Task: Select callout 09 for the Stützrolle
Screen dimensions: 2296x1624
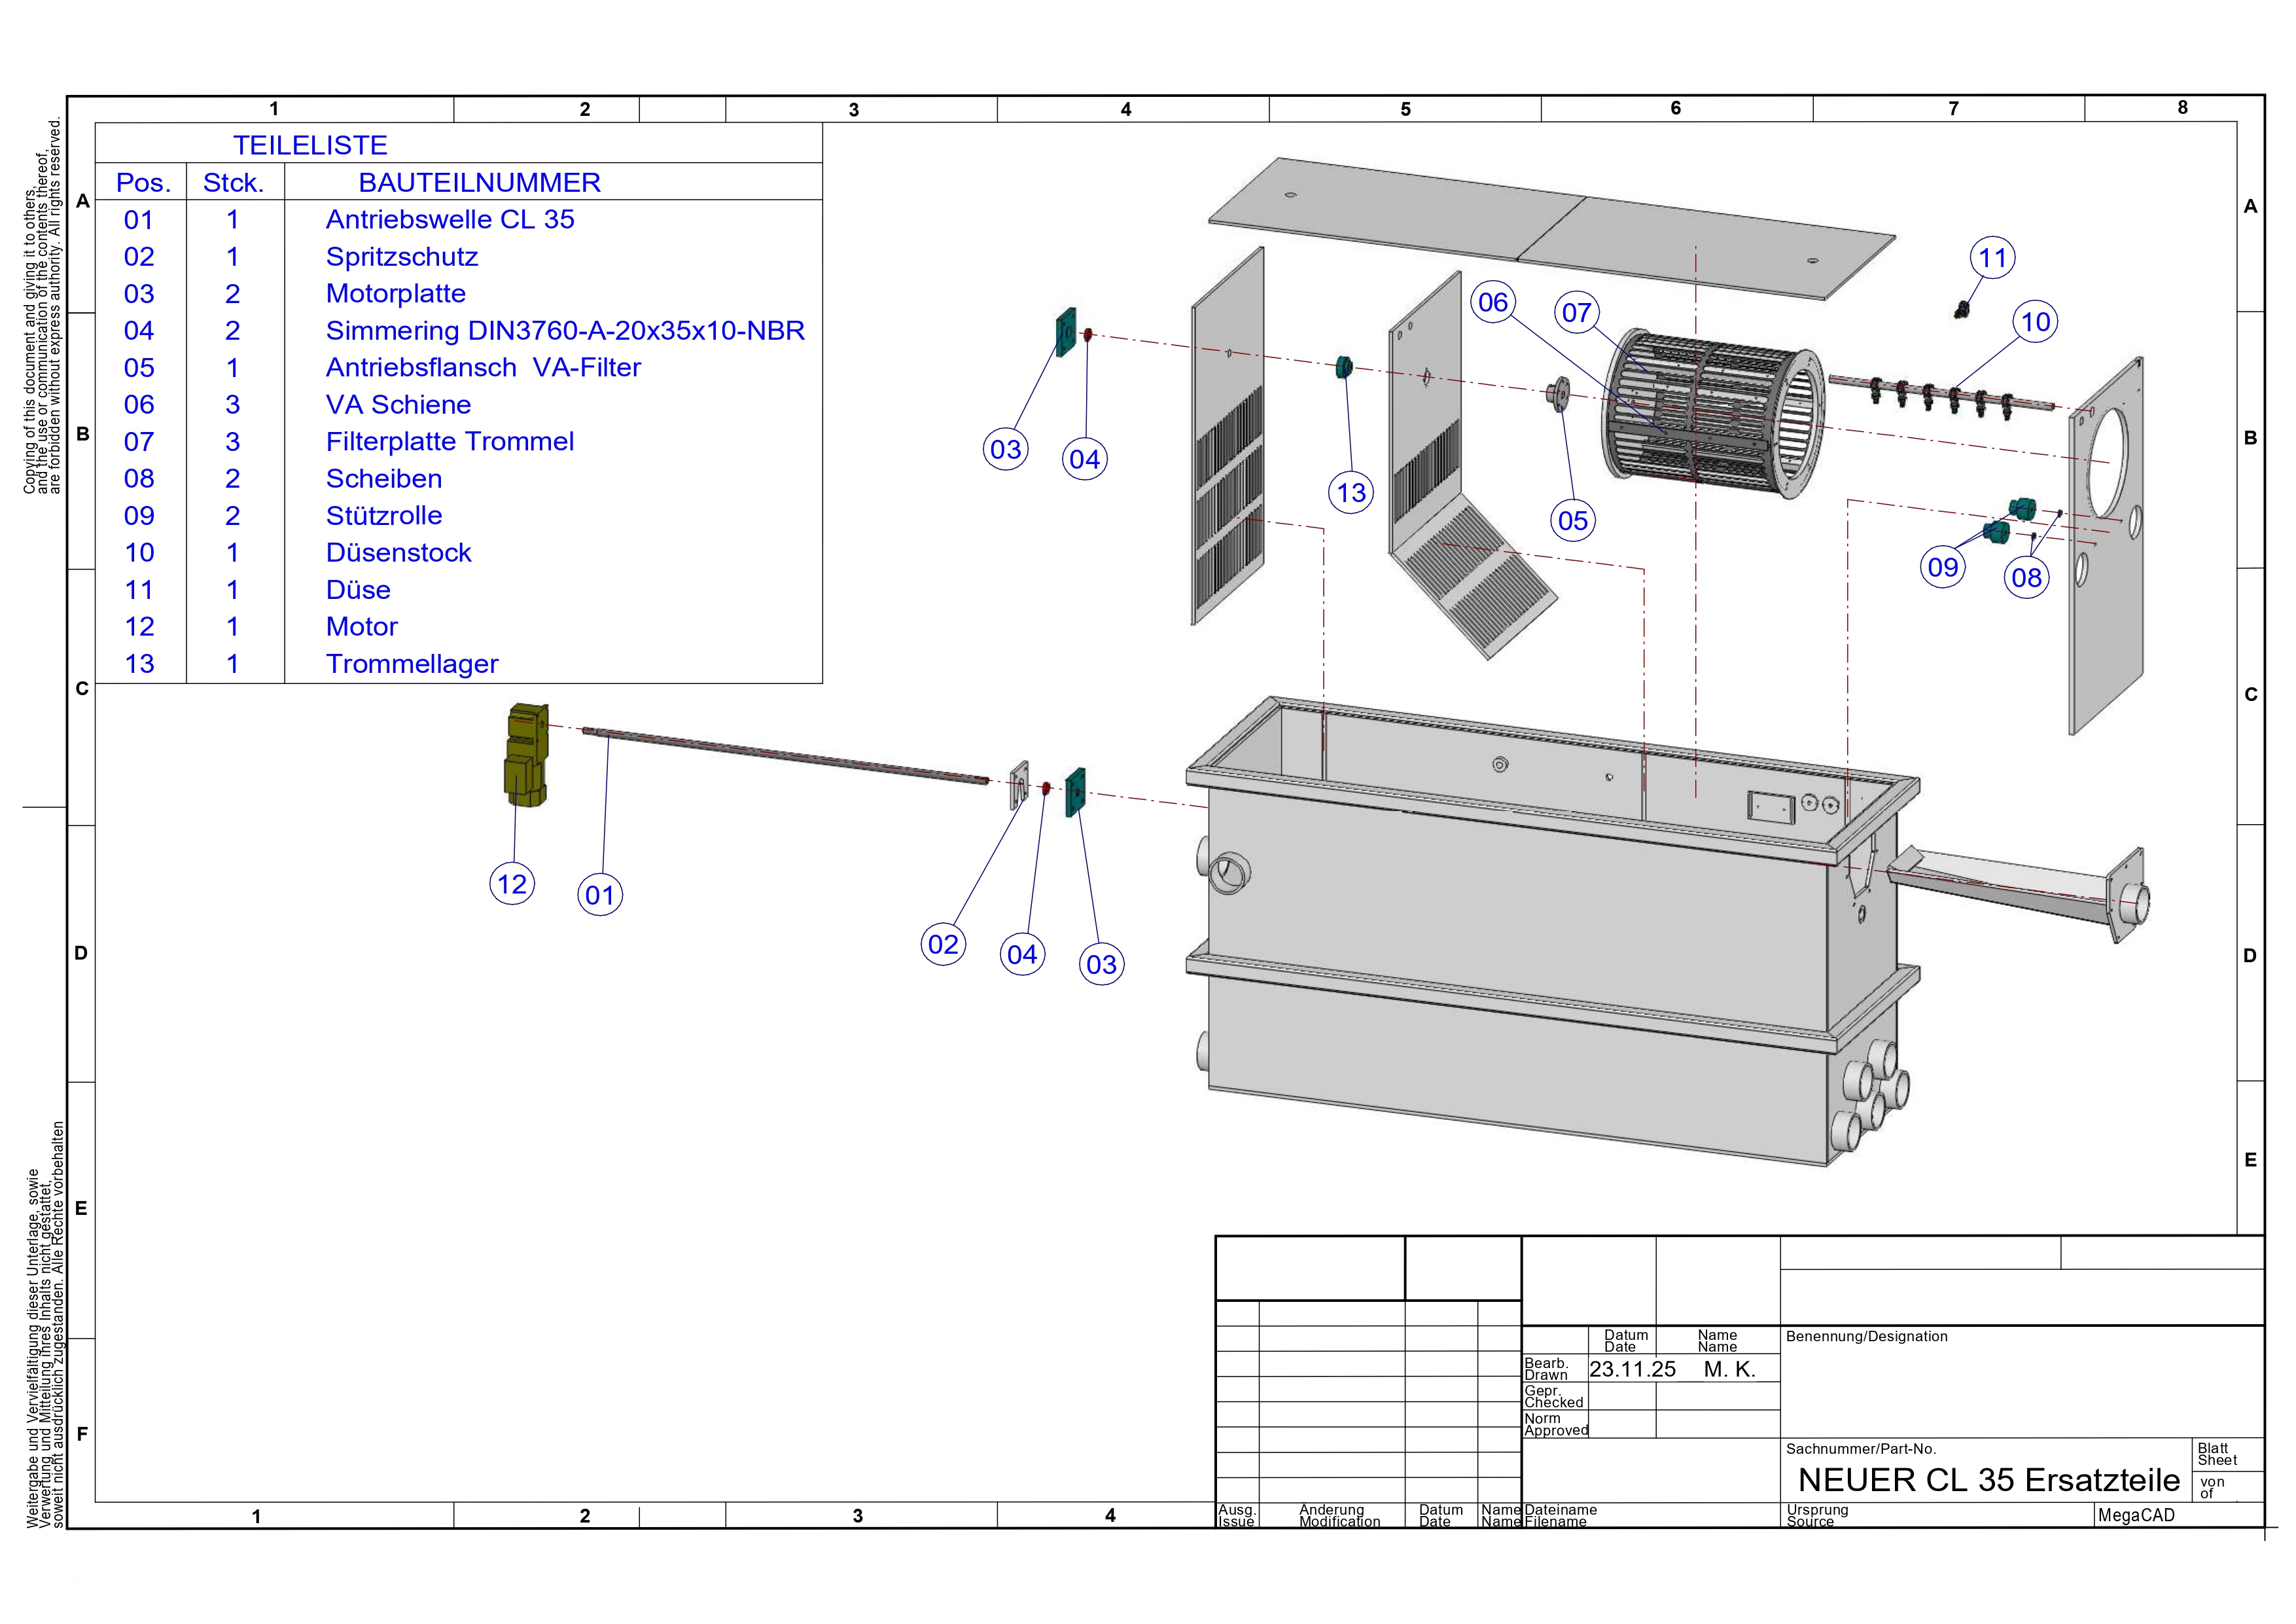Action: pos(1945,568)
